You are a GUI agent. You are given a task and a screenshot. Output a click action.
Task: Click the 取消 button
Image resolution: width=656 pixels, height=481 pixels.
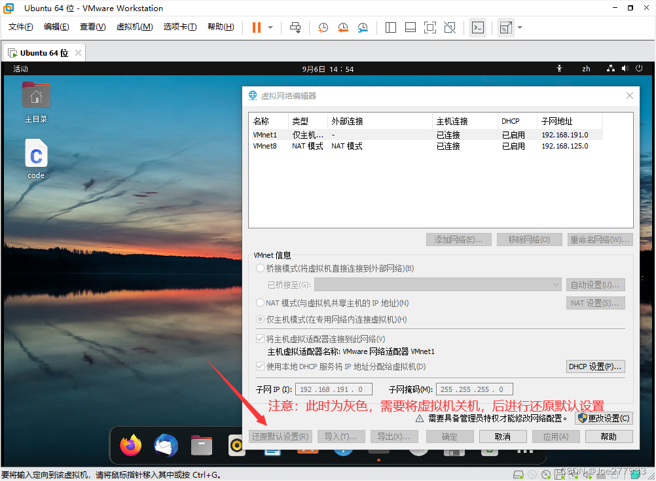502,436
